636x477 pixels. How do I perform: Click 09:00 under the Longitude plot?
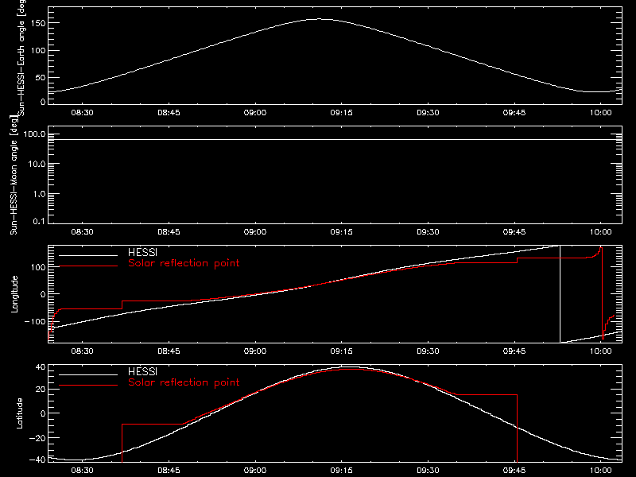[x=255, y=351]
